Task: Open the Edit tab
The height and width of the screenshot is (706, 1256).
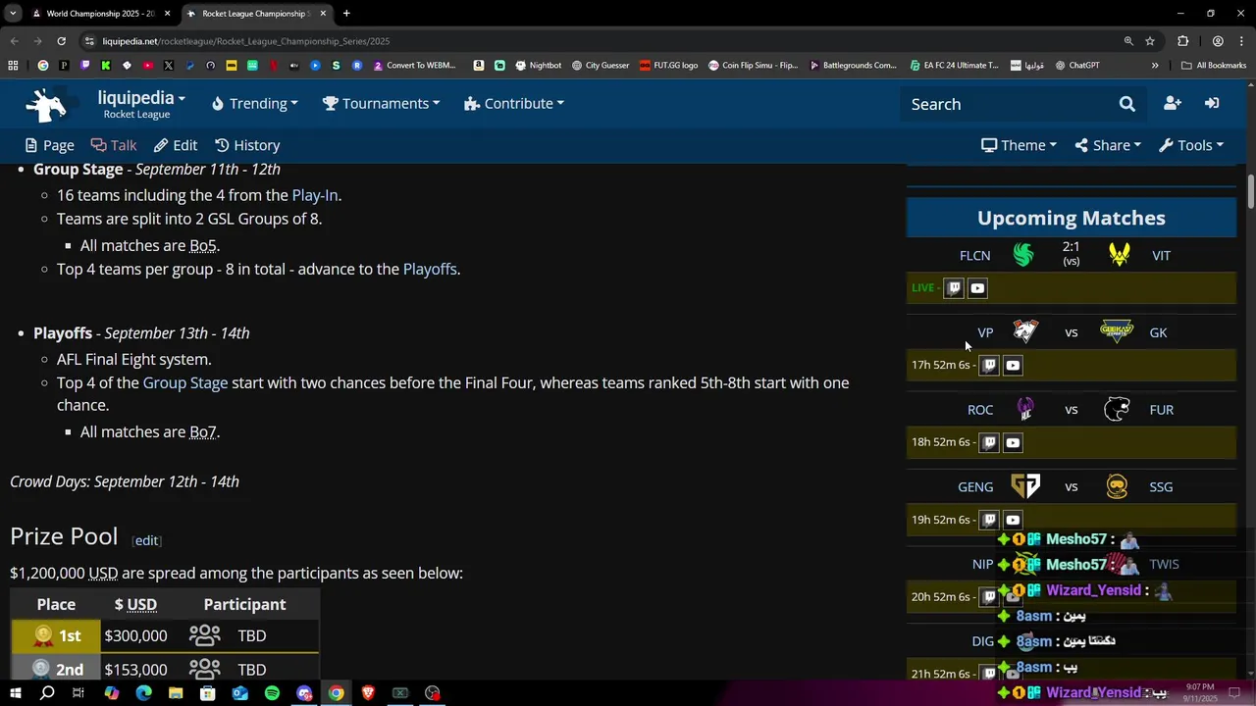Action: click(x=176, y=145)
